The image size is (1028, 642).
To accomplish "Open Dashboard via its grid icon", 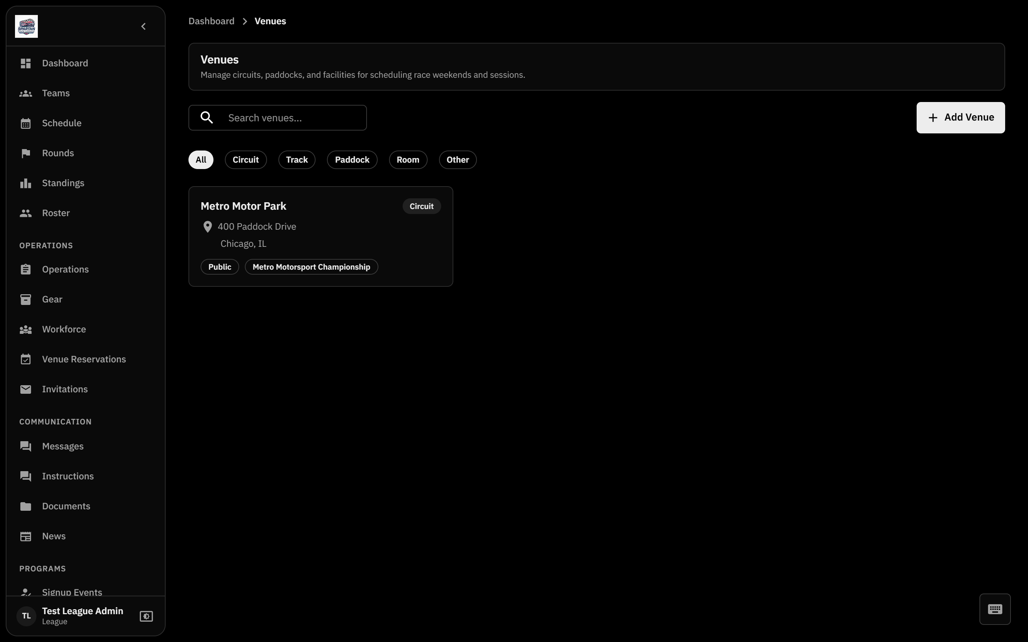I will (x=25, y=63).
